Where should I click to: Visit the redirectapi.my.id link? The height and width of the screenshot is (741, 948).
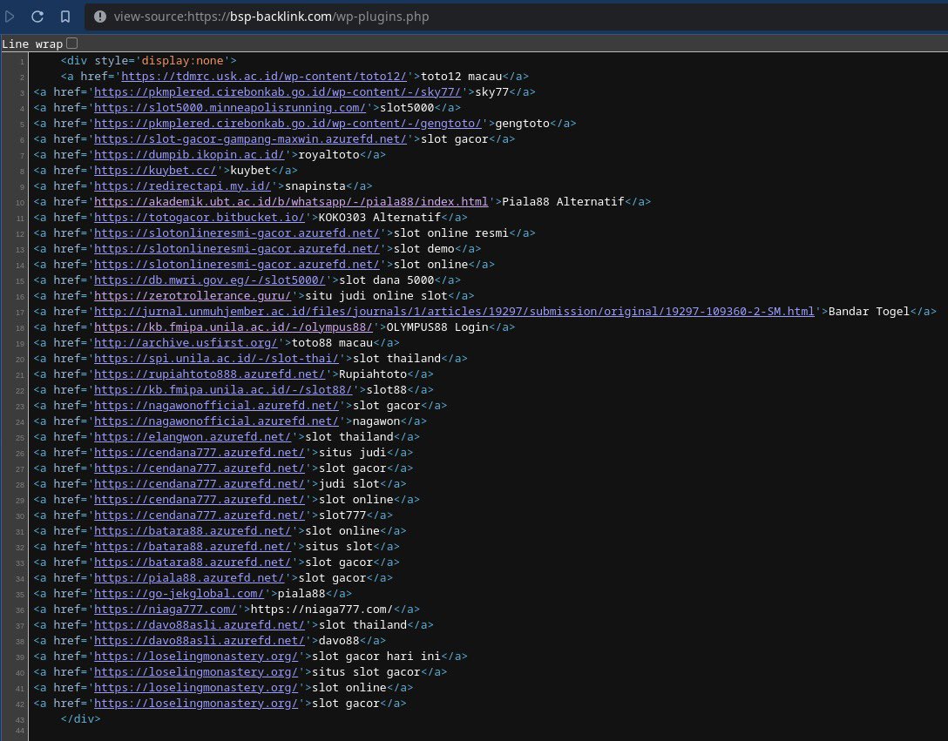pos(183,186)
